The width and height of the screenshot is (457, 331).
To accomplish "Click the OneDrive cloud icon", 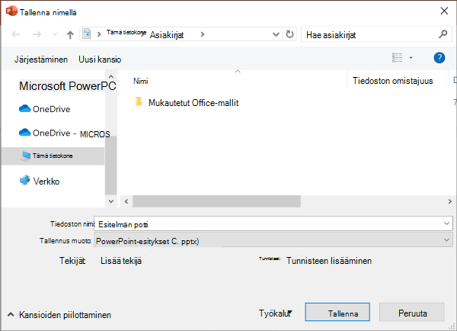I will (x=25, y=109).
